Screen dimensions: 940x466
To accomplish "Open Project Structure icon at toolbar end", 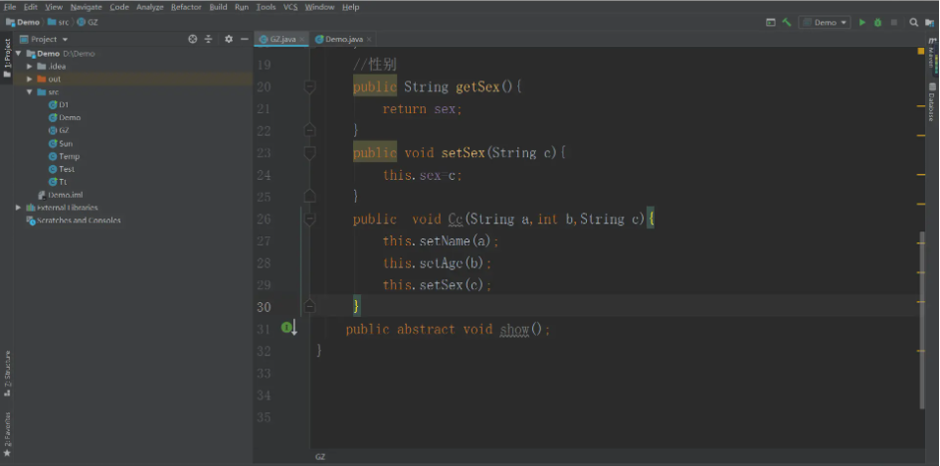I will pyautogui.click(x=929, y=22).
